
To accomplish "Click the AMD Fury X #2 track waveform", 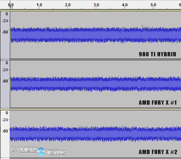I will tap(95, 134).
